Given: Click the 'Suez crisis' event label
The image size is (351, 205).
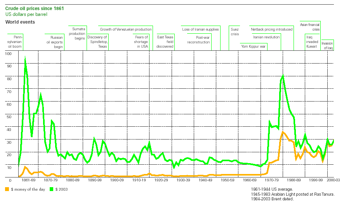Looking at the screenshot, I should [235, 31].
